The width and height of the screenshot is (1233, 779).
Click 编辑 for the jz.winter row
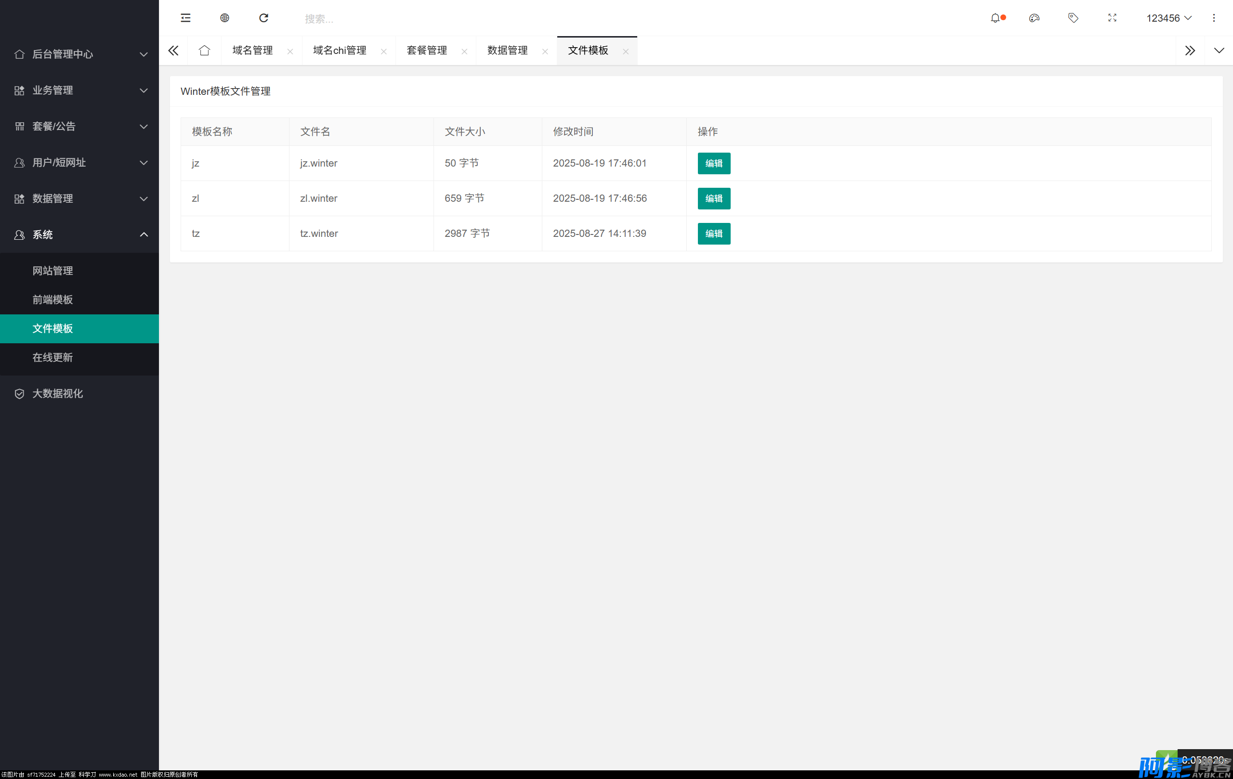tap(713, 163)
